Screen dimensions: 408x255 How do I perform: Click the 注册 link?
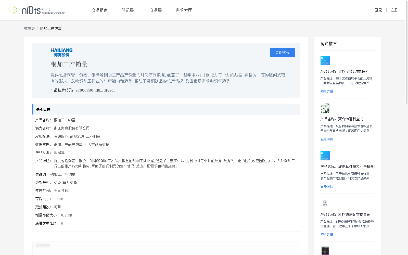coord(394,10)
